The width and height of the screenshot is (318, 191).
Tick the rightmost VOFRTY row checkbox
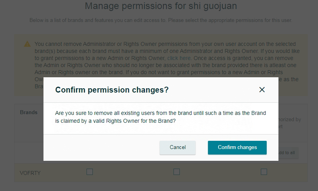(x=264, y=172)
